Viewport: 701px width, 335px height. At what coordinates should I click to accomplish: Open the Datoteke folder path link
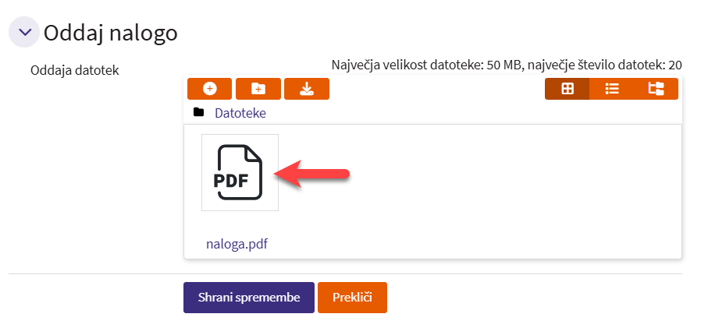pos(240,113)
